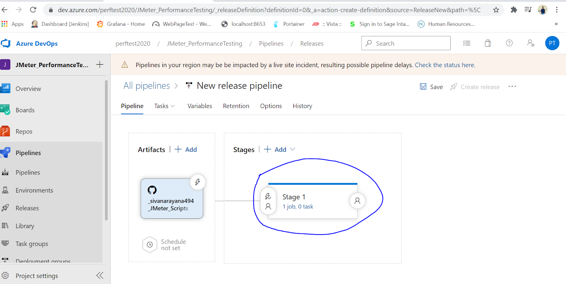Image resolution: width=566 pixels, height=284 pixels.
Task: Set the release schedule clock icon
Action: click(150, 244)
